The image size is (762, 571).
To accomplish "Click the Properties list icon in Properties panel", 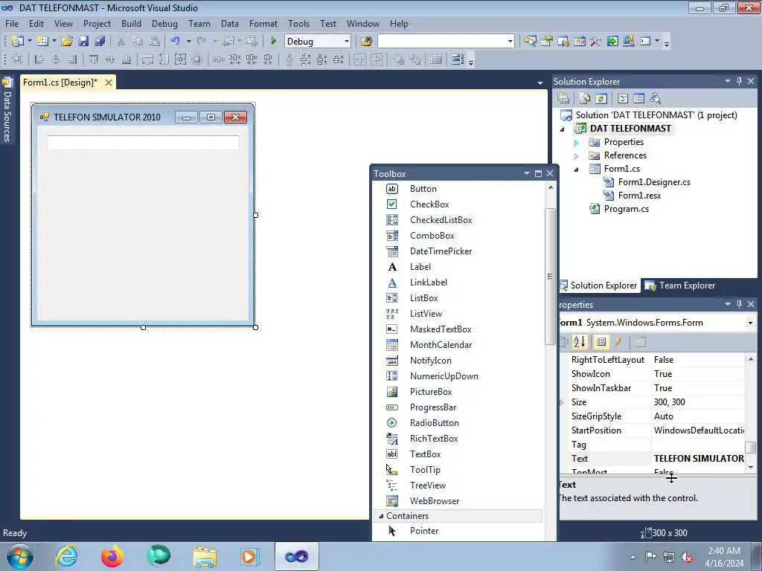I will (x=601, y=342).
